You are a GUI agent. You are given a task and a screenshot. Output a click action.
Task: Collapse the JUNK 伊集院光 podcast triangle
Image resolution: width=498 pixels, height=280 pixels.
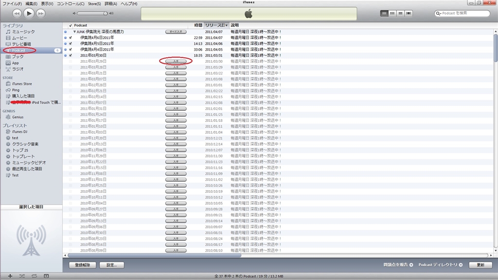[x=74, y=32]
